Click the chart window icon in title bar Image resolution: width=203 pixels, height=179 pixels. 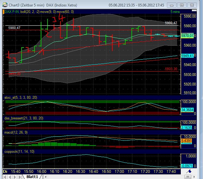coord(5,5)
